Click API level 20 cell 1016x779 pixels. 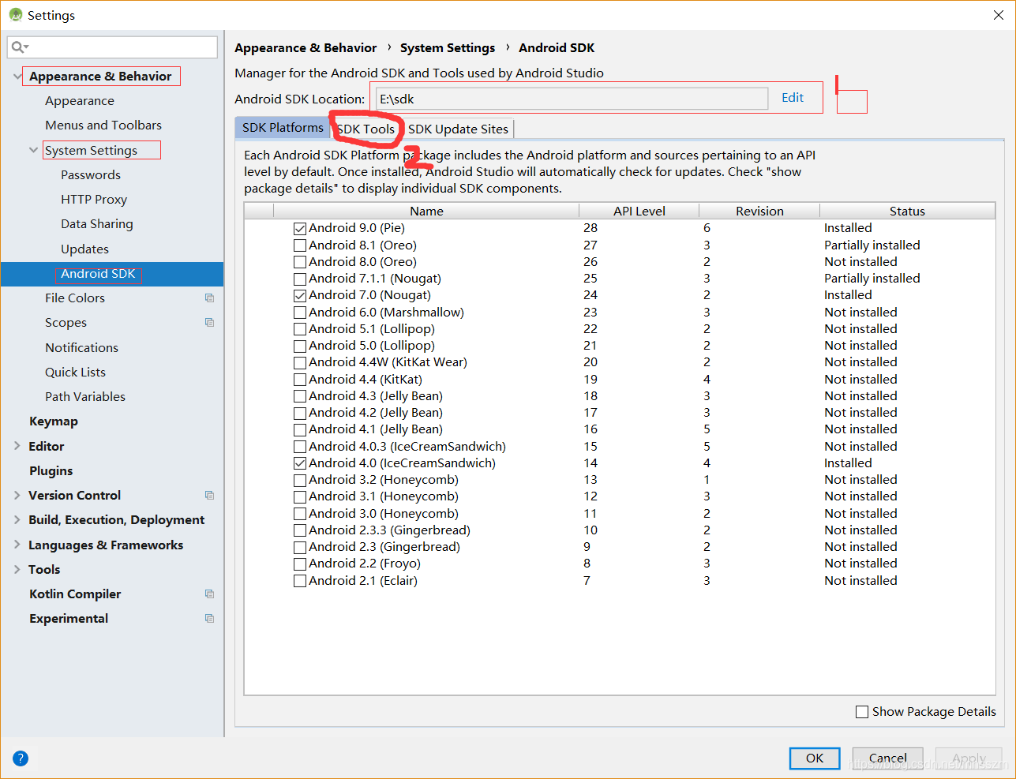coord(590,362)
